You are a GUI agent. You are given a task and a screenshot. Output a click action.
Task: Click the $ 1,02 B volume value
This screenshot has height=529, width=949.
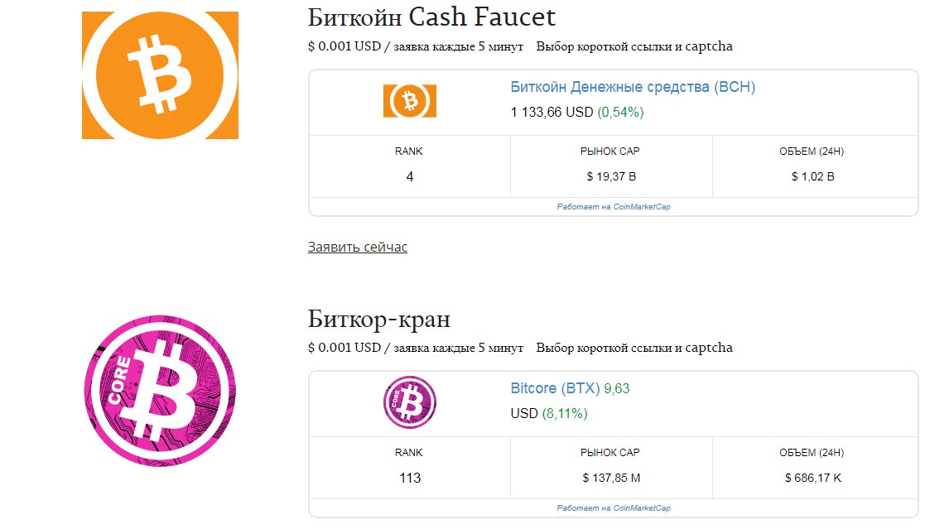pos(812,176)
